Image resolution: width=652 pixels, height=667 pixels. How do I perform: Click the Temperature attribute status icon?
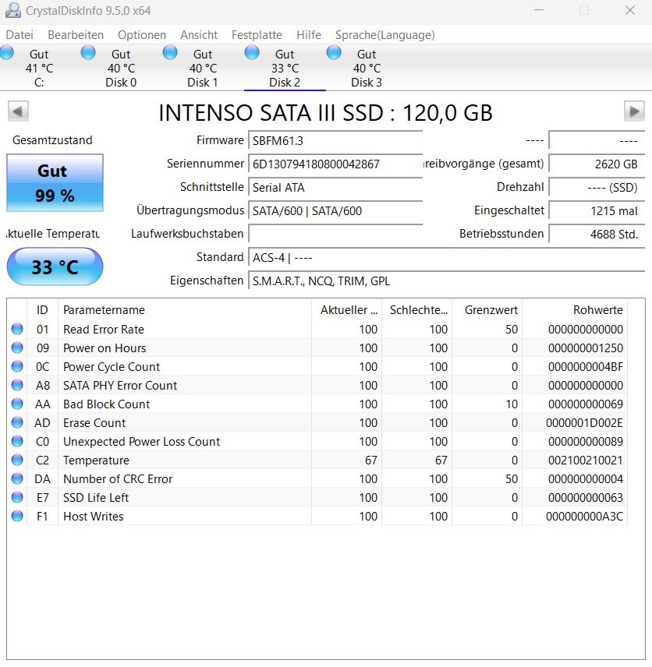(17, 460)
